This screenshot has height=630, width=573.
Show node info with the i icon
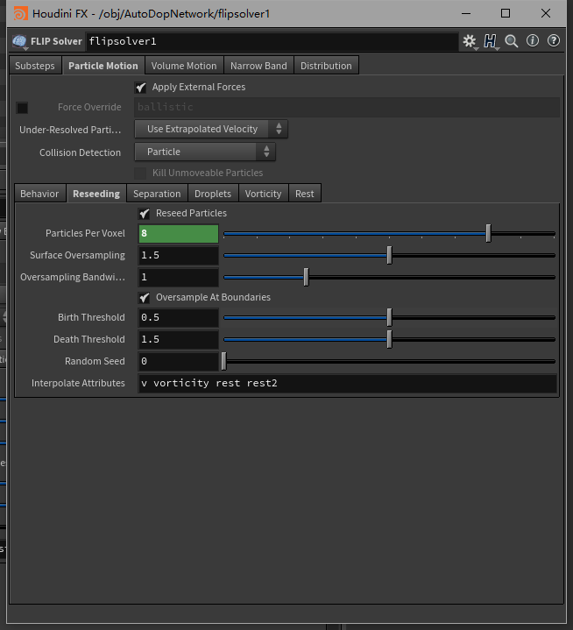(533, 40)
